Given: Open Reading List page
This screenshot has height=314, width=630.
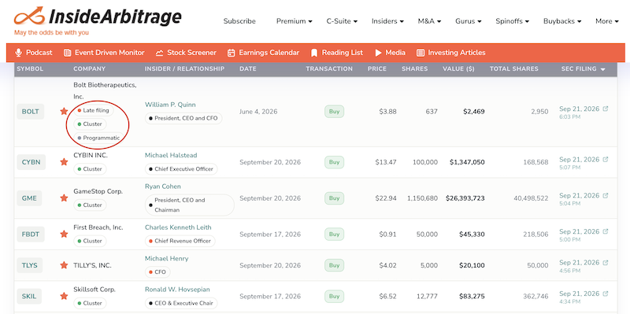Looking at the screenshot, I should 343,53.
